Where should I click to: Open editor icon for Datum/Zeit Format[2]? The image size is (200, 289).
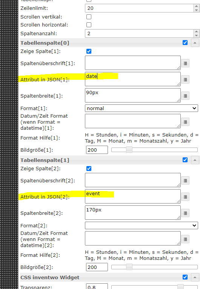click(185, 239)
